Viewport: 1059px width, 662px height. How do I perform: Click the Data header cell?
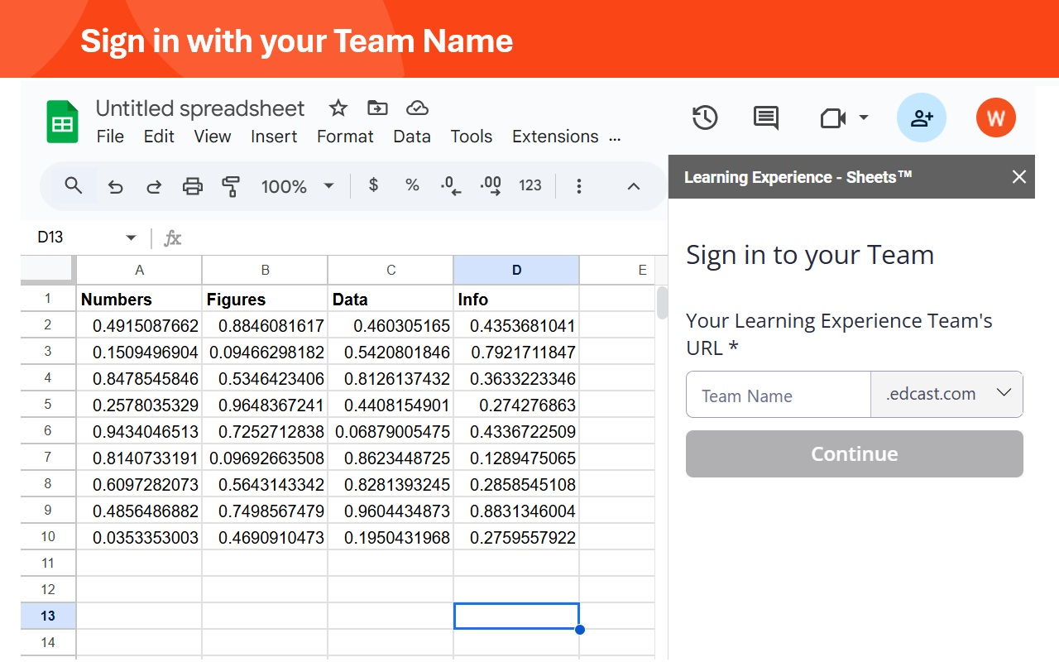pos(391,299)
